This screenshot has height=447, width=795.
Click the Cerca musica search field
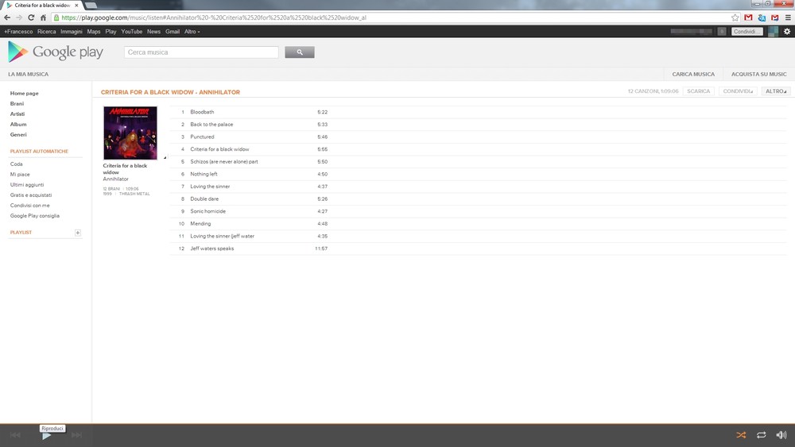201,52
